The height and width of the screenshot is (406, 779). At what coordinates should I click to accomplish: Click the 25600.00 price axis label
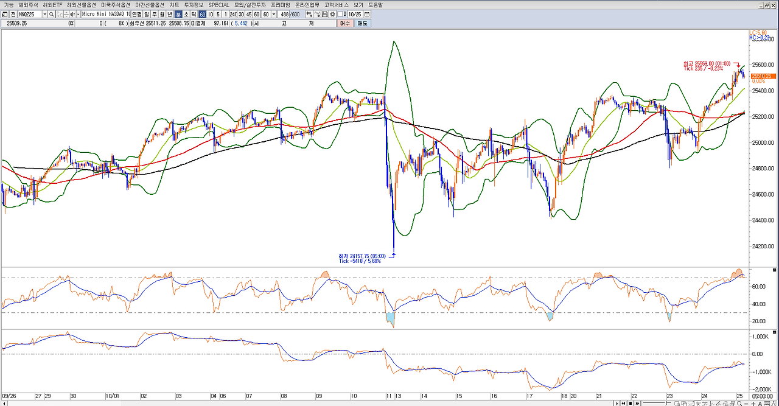click(x=764, y=65)
